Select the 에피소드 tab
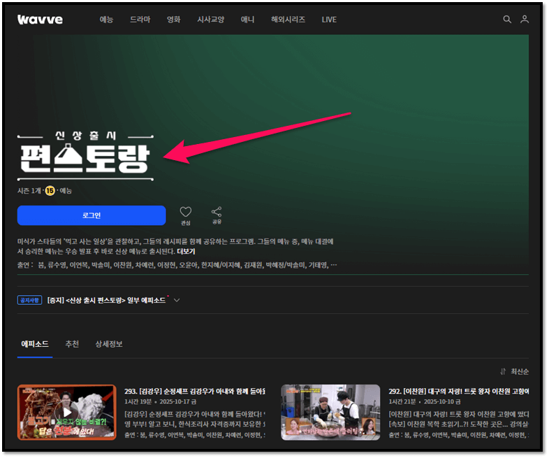This screenshot has height=458, width=549. (x=35, y=344)
